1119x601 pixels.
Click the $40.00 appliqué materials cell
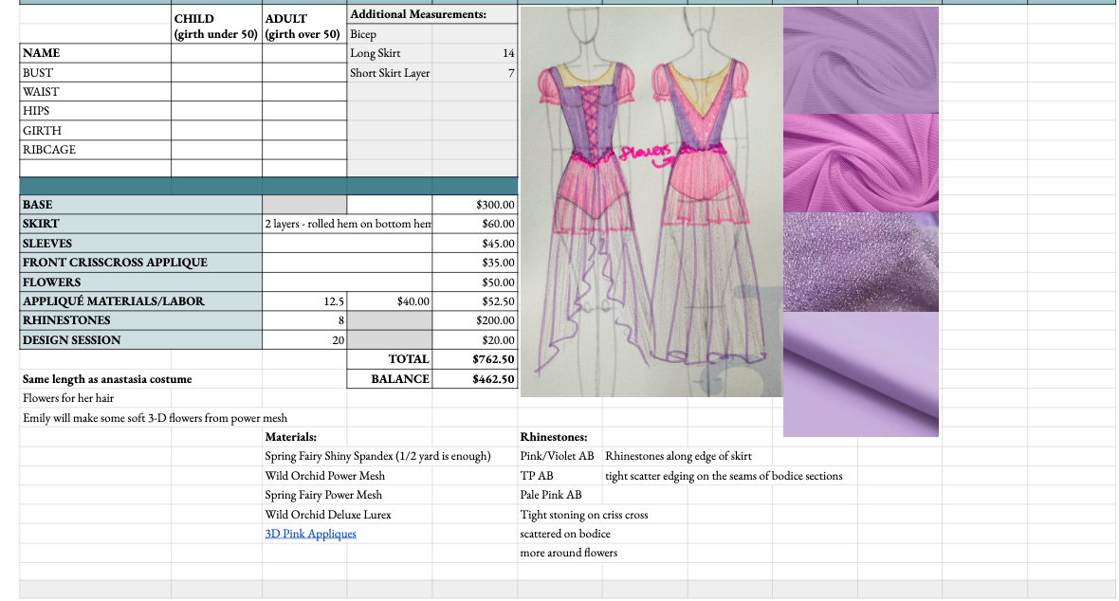tap(390, 301)
